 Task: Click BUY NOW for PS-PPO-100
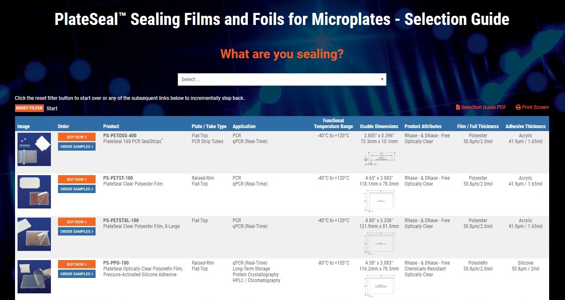(77, 264)
